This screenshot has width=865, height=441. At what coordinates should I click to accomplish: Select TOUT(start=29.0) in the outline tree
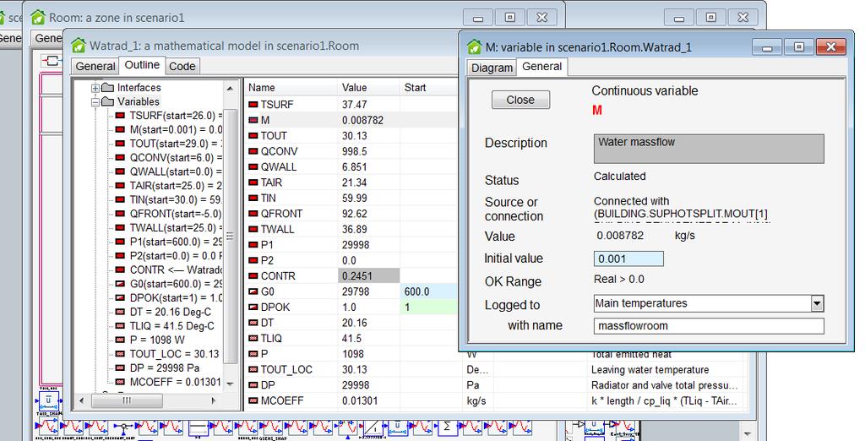click(176, 144)
